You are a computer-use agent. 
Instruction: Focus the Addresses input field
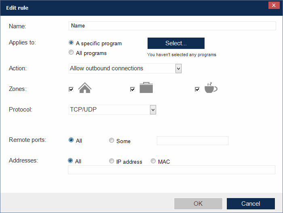(171, 170)
